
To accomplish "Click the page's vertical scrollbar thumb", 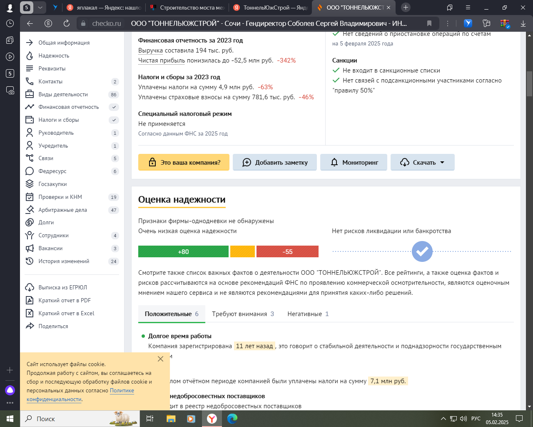I will point(530,84).
